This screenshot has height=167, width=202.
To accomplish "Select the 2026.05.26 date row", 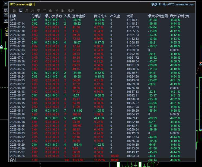I will [17, 156].
